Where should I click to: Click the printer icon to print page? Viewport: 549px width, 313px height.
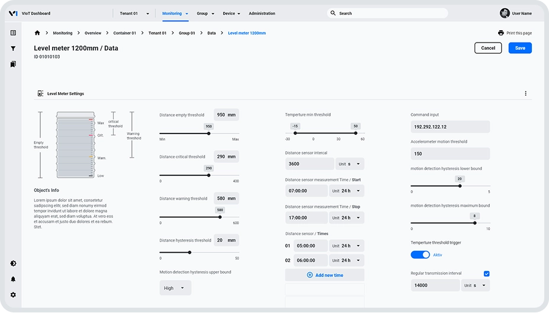(x=501, y=33)
